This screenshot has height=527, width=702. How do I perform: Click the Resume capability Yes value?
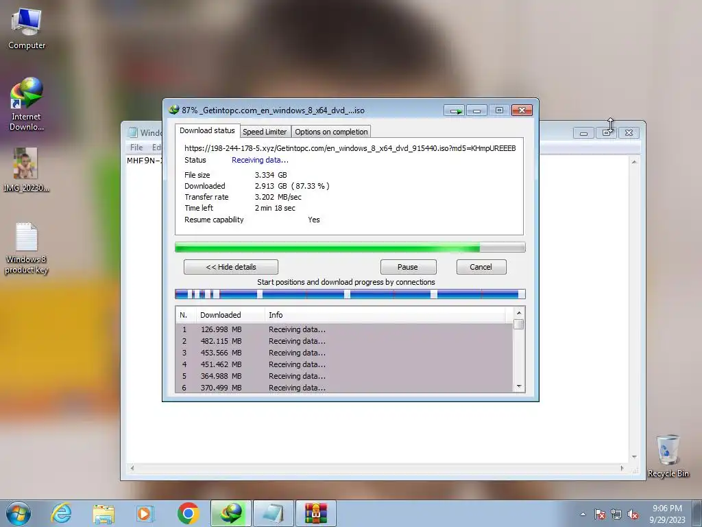[x=314, y=220]
